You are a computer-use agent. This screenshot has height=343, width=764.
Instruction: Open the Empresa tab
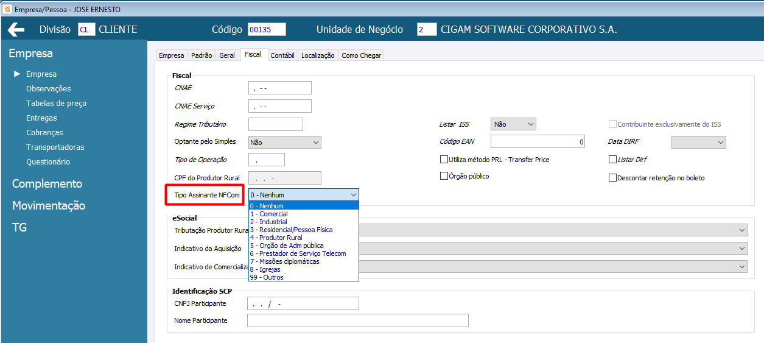pyautogui.click(x=171, y=55)
